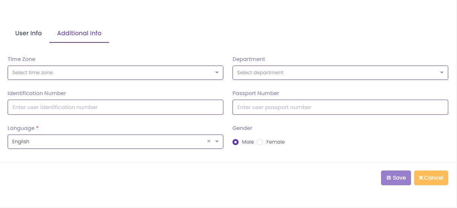Clear the selected English language value
The height and width of the screenshot is (208, 457).
[x=209, y=141]
